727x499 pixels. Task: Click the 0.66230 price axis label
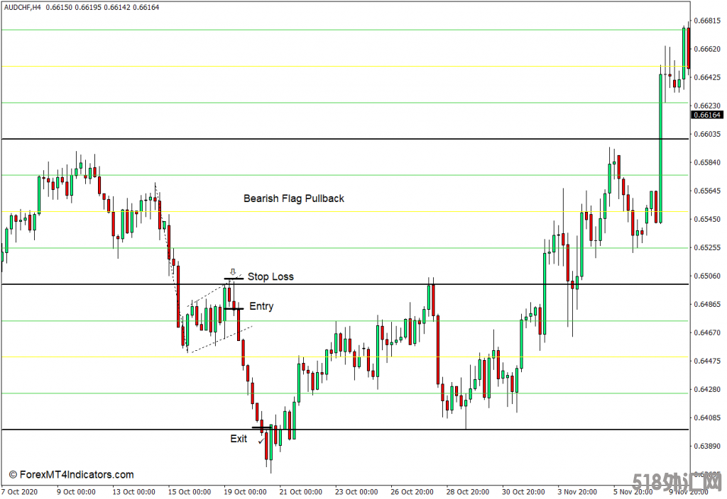pos(708,106)
